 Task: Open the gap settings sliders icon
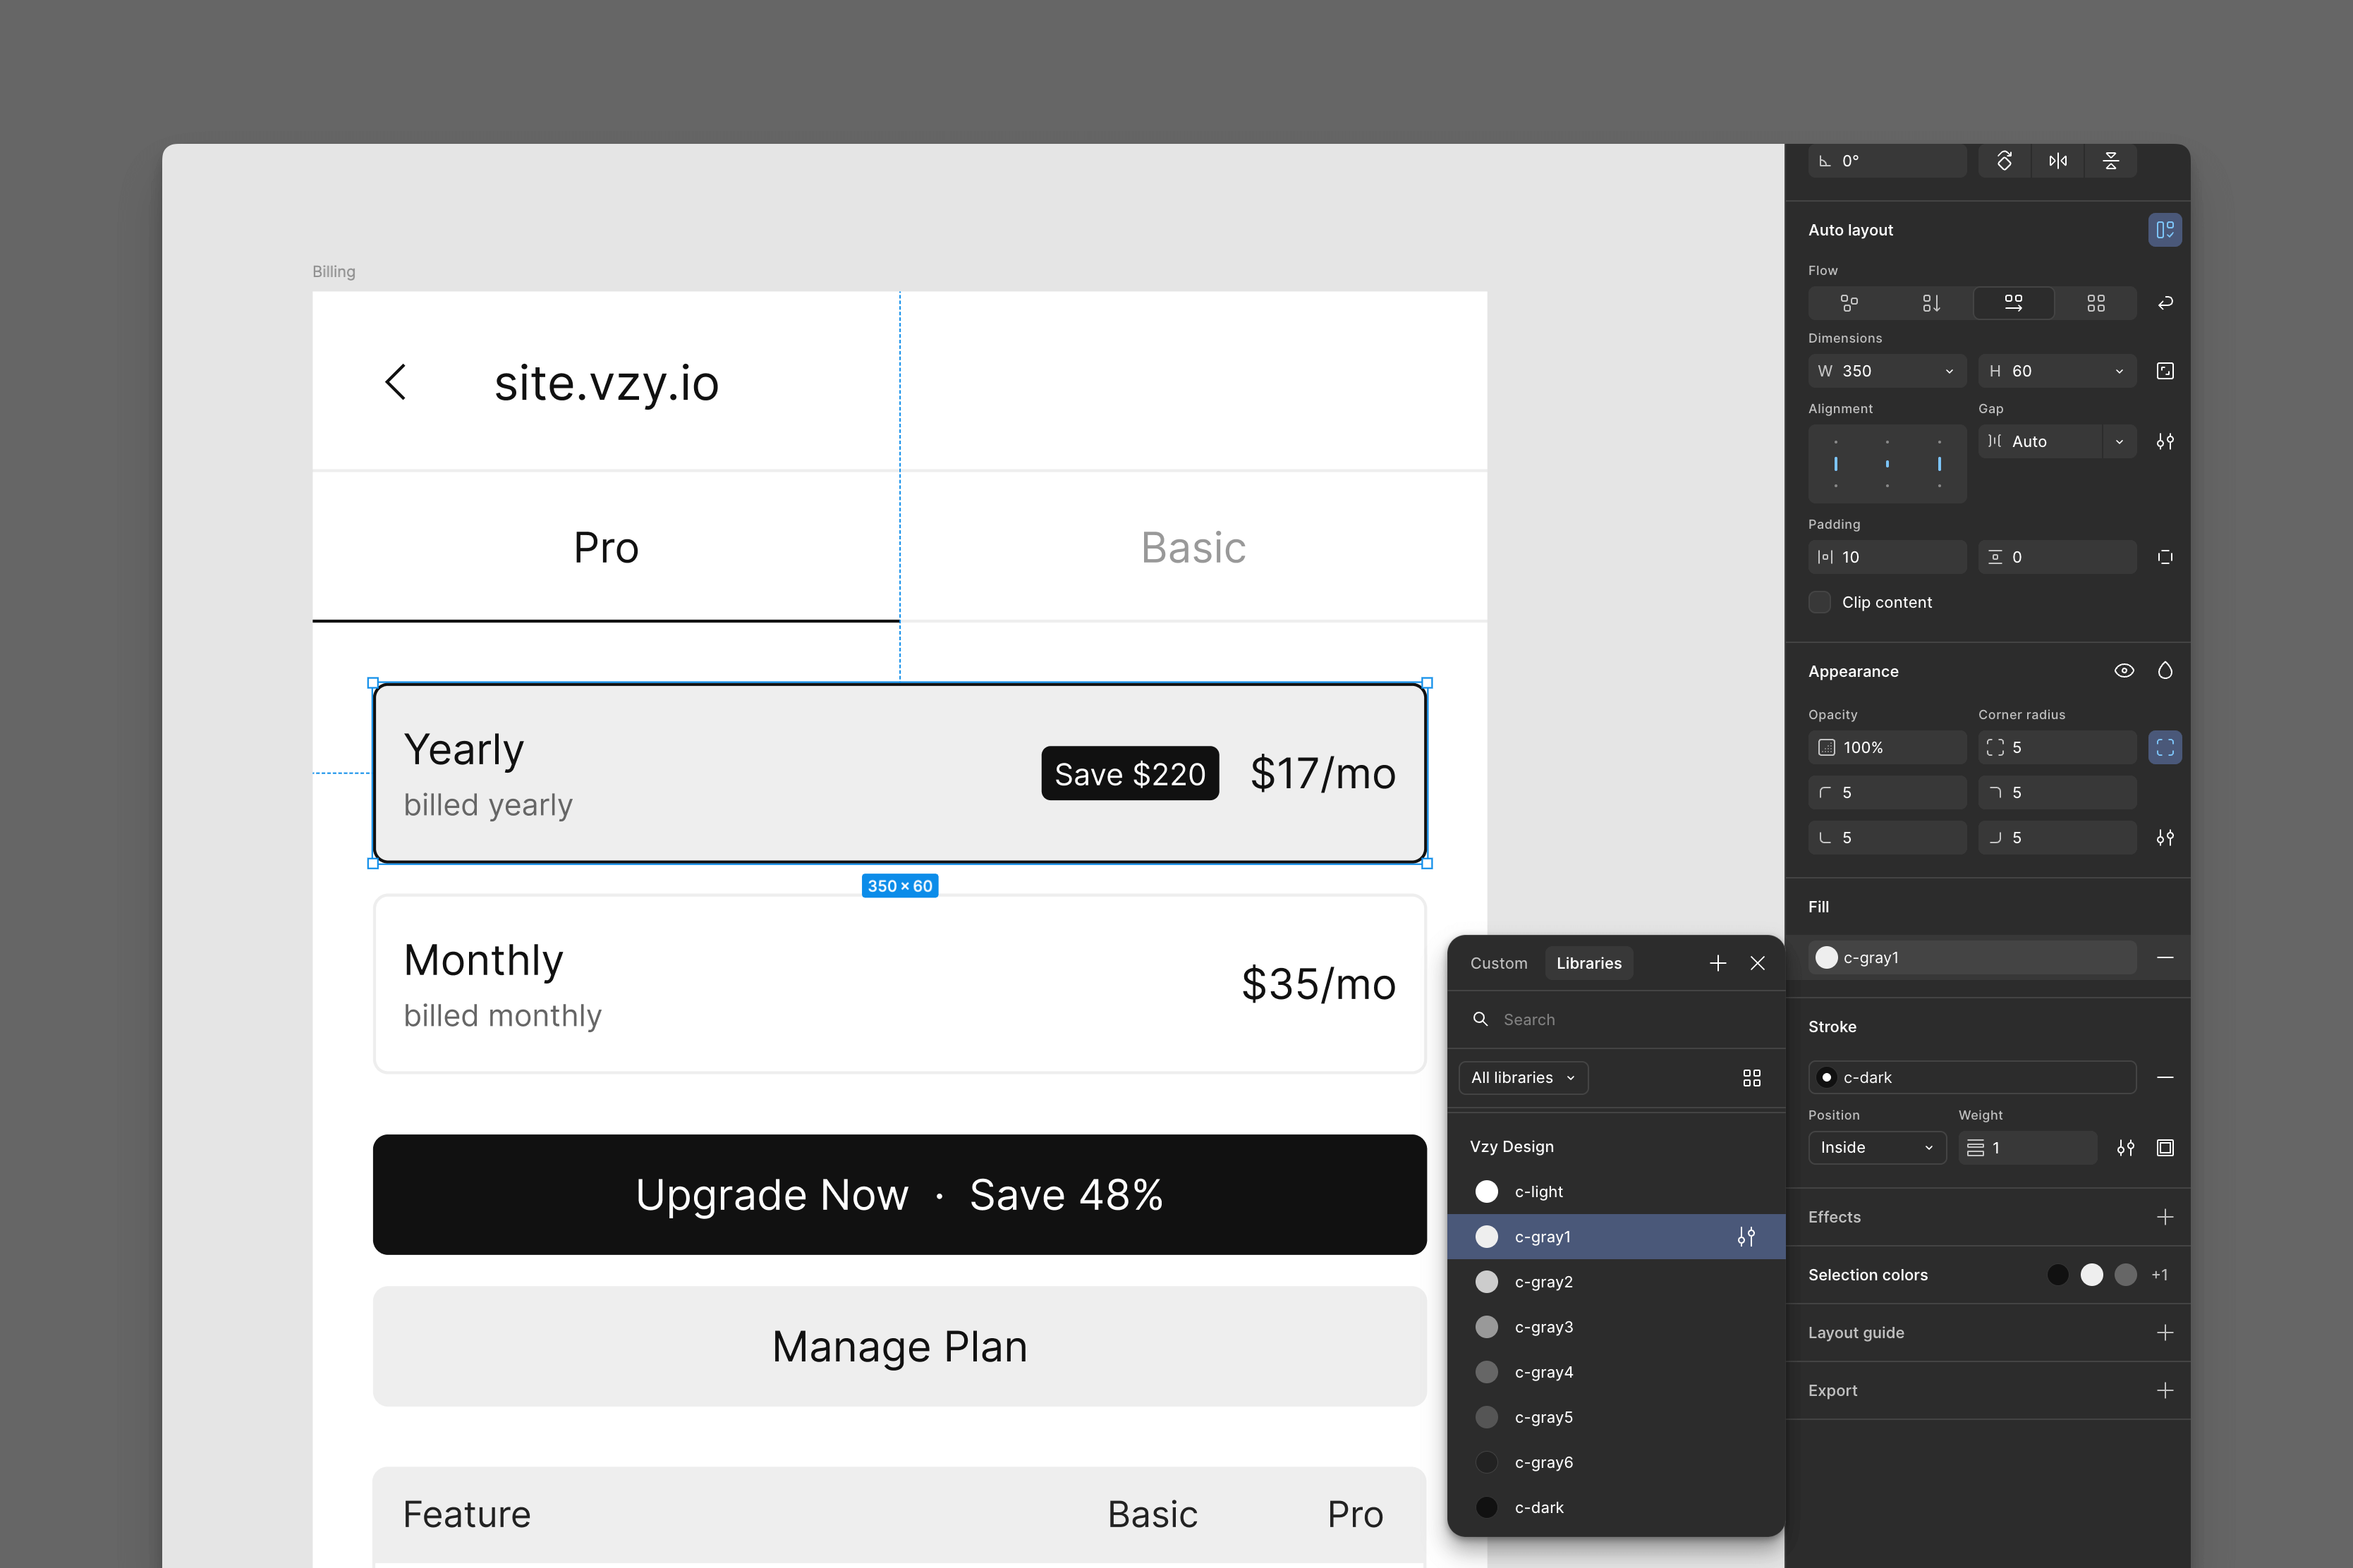(2165, 441)
